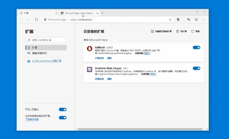229x139 pixels.
Task: Add this page to favorites with the star
Action: (x=170, y=20)
